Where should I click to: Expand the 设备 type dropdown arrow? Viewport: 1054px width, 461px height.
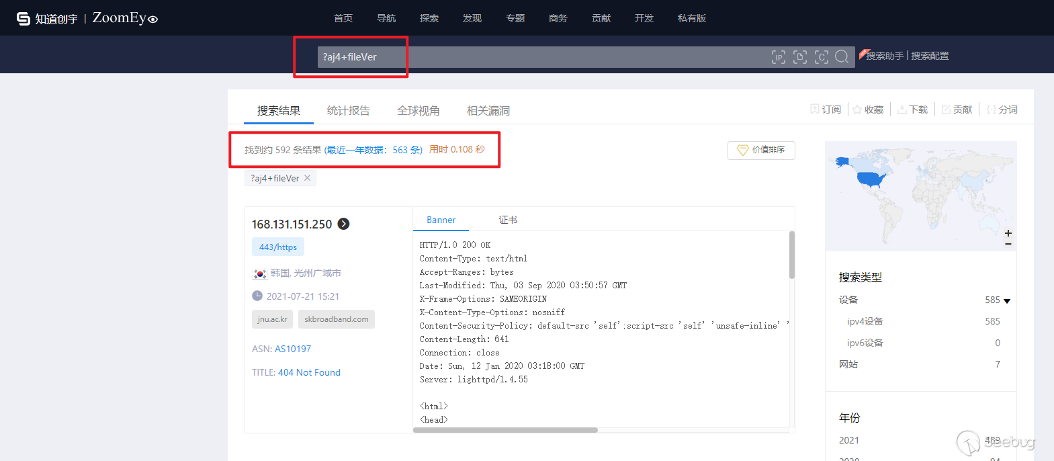point(1007,301)
